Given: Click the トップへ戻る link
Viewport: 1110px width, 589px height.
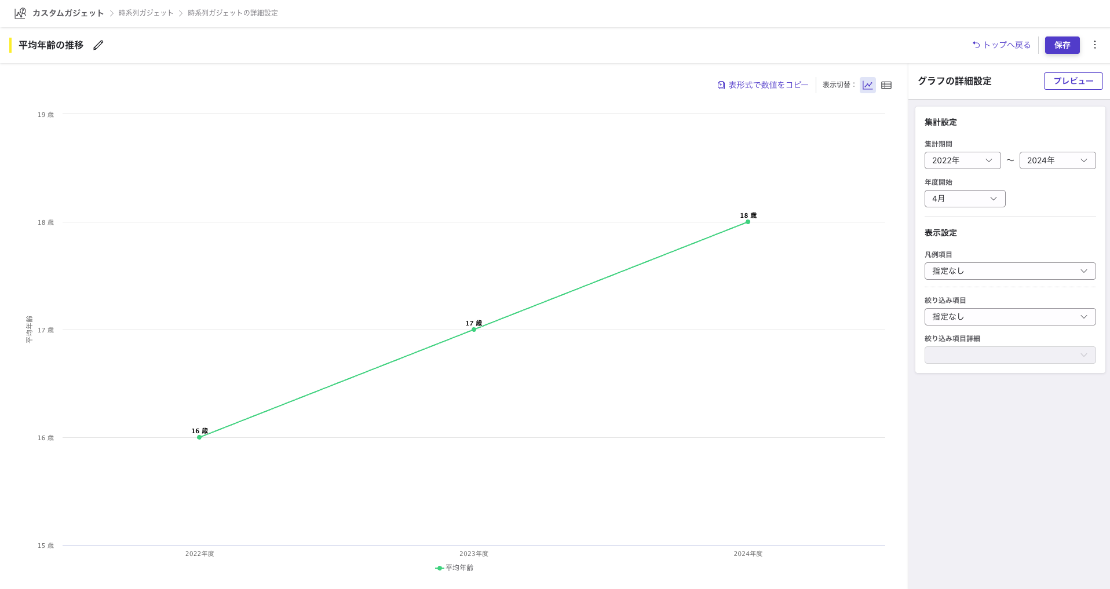Looking at the screenshot, I should point(1007,45).
